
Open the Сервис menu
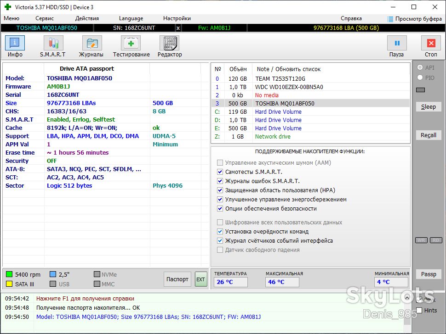(45, 18)
